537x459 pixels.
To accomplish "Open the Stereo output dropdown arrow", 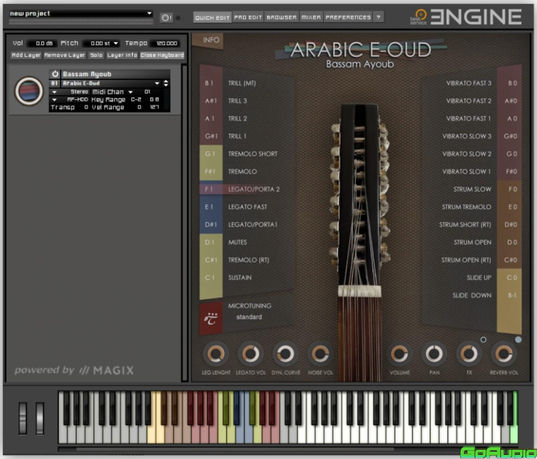I will pyautogui.click(x=54, y=92).
